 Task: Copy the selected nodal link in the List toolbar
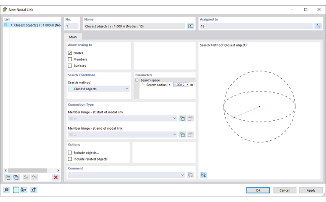[16, 177]
